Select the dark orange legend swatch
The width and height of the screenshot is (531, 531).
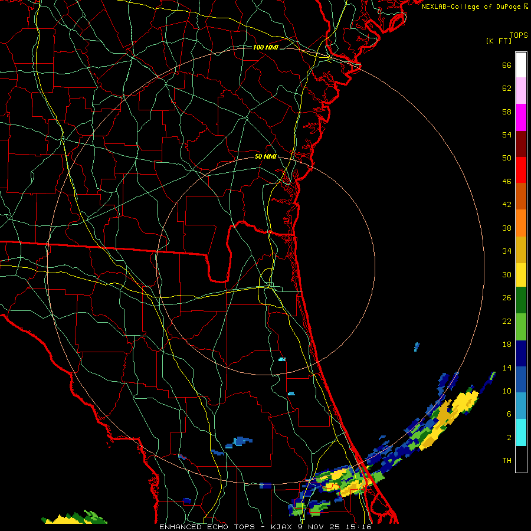pyautogui.click(x=521, y=196)
